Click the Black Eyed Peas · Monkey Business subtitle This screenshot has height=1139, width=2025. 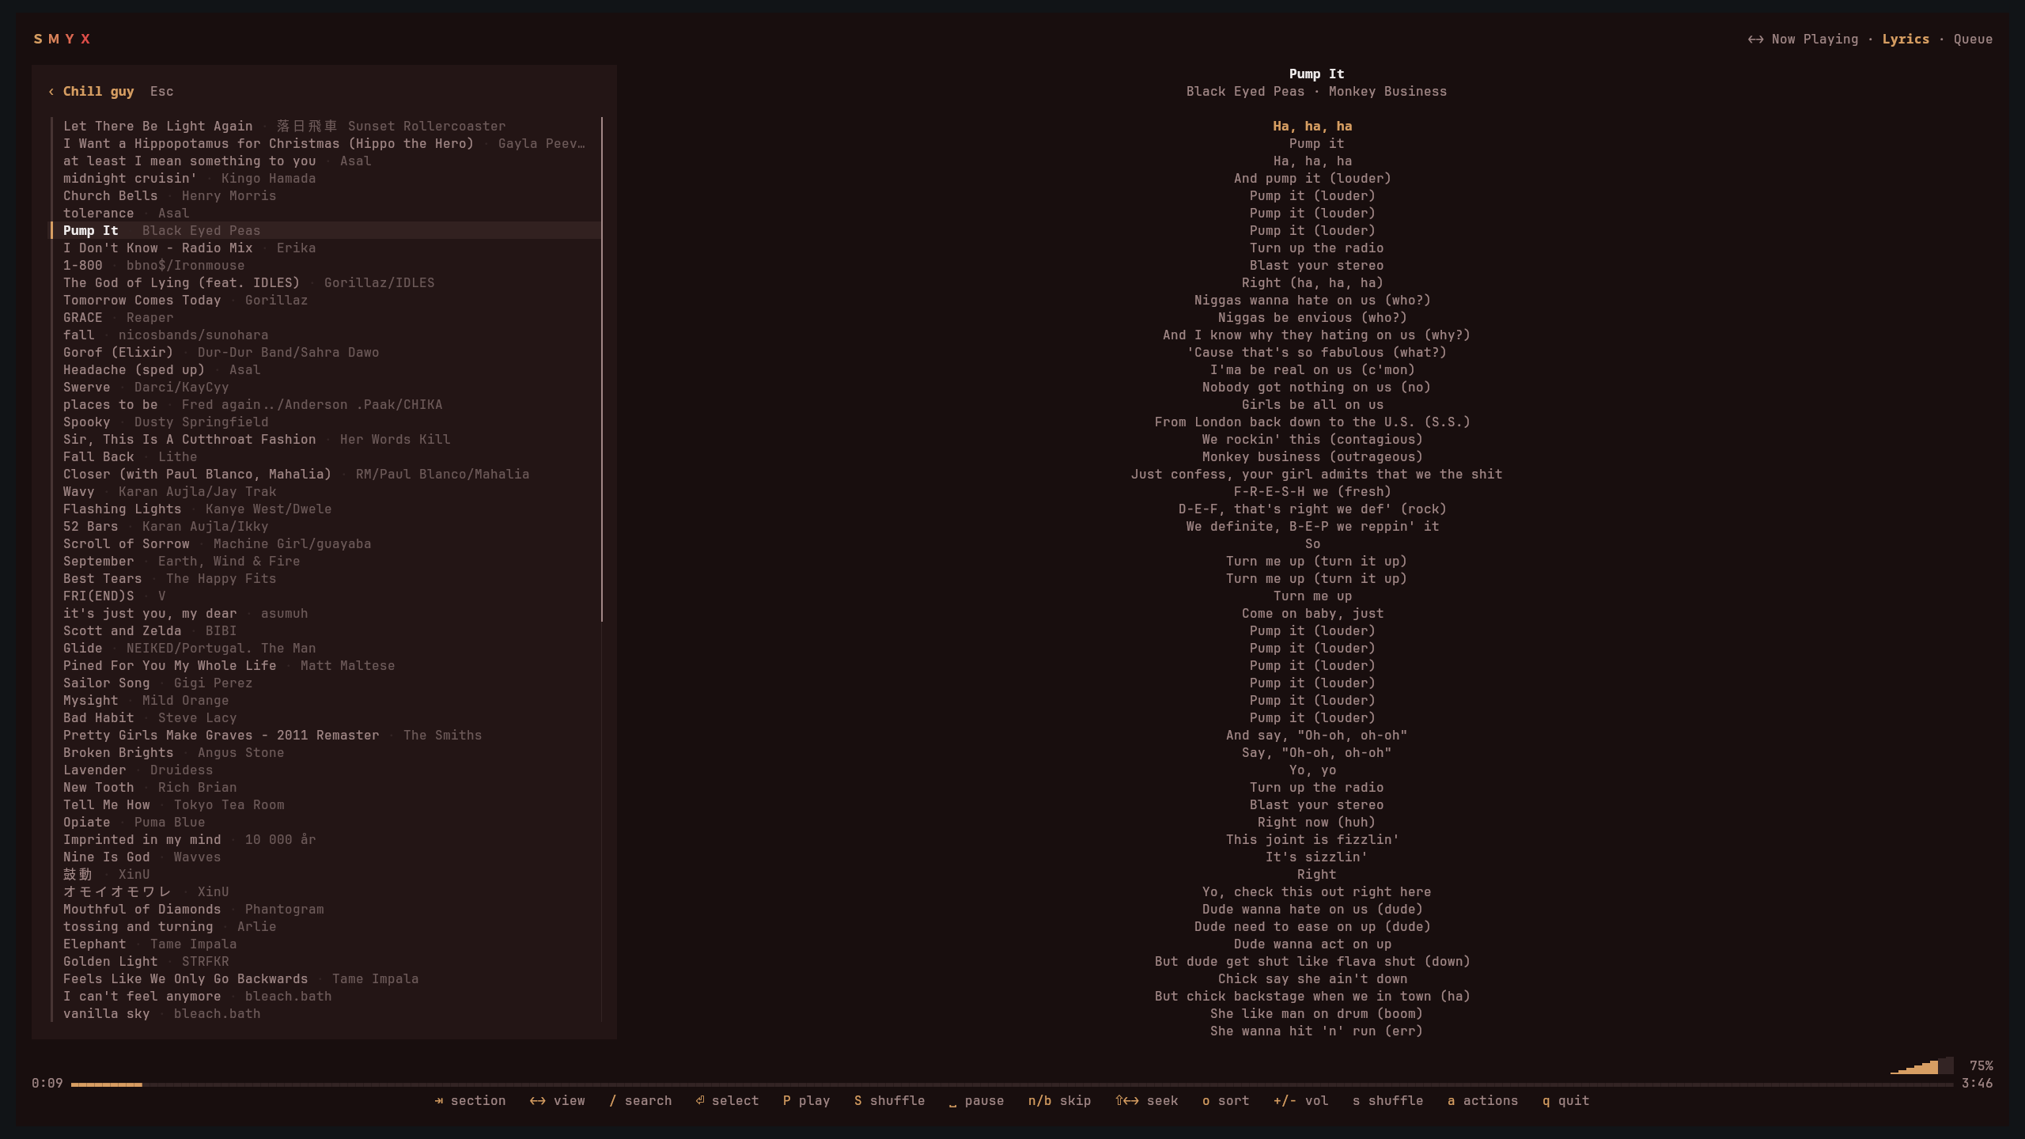[x=1316, y=92]
